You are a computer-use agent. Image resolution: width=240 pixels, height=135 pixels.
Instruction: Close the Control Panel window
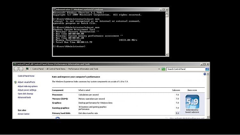[x=208, y=64]
